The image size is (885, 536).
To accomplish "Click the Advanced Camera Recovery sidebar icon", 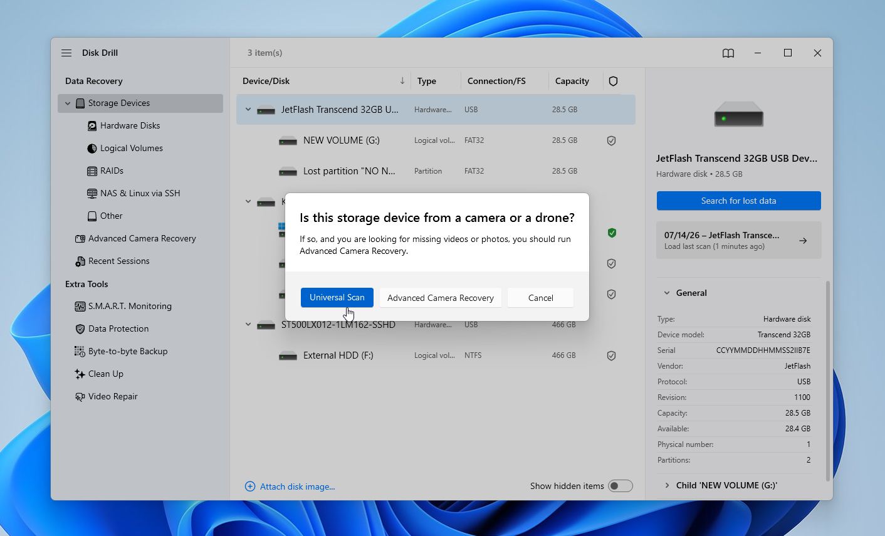I will click(x=80, y=239).
